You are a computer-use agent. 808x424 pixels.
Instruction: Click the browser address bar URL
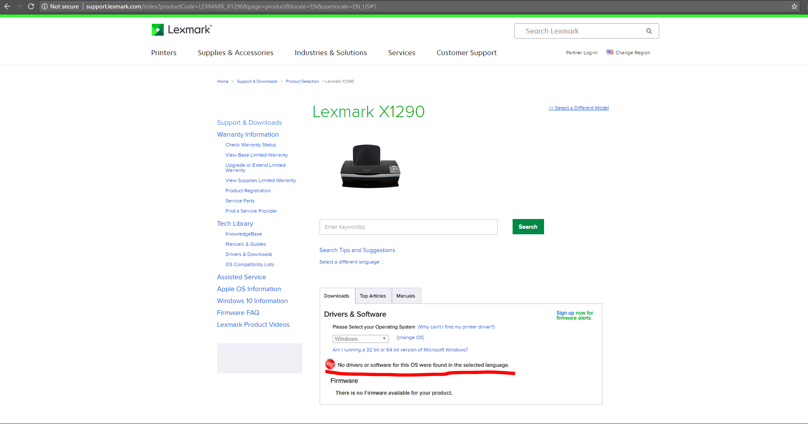pos(231,6)
